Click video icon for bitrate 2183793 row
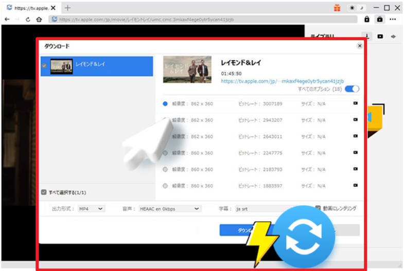This screenshot has height=271, width=404. tap(355, 169)
